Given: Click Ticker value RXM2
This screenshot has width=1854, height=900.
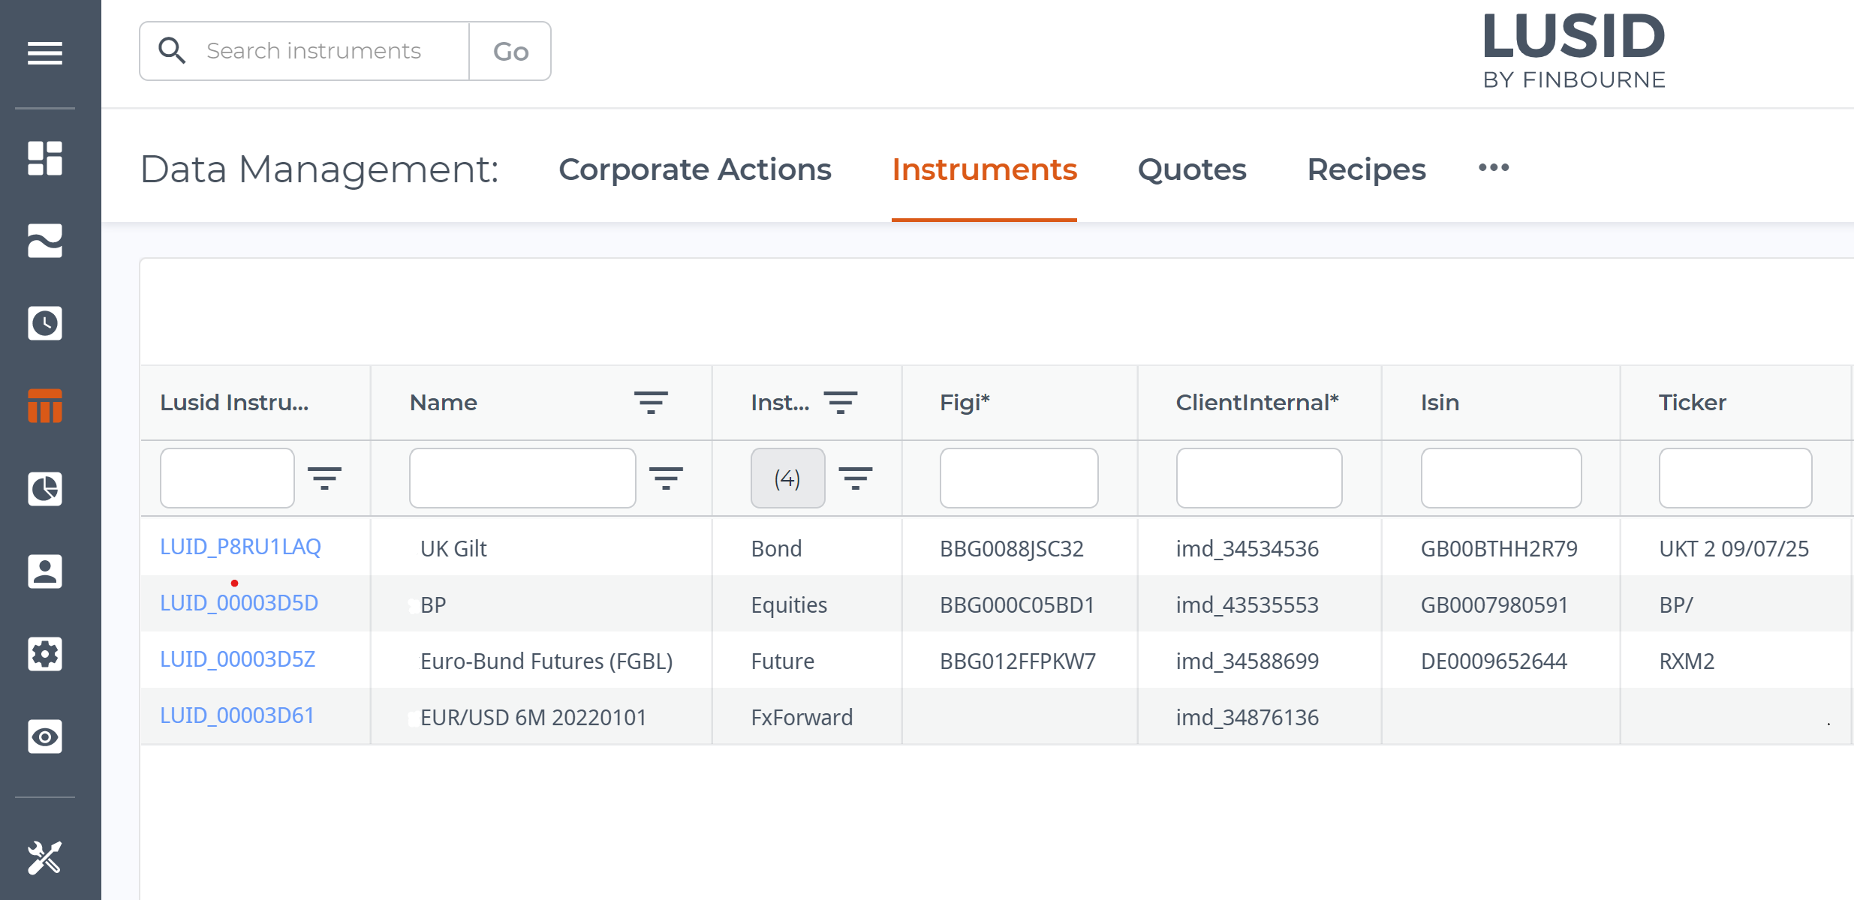Looking at the screenshot, I should pyautogui.click(x=1687, y=661).
